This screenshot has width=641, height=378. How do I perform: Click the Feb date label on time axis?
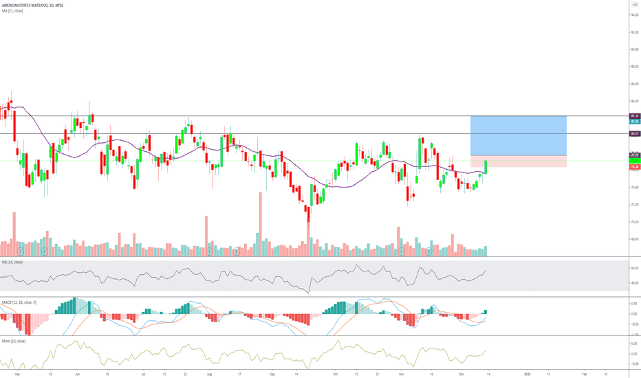tap(584, 374)
